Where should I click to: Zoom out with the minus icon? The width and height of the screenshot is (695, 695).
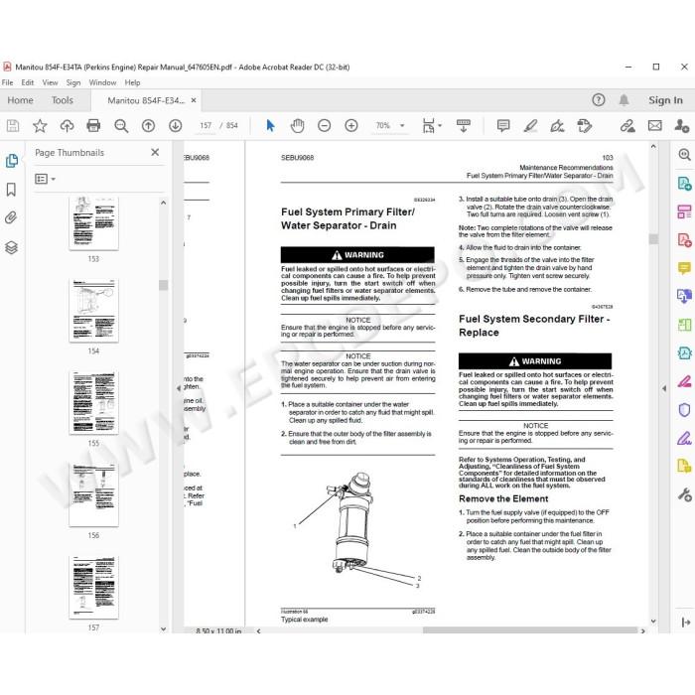pyautogui.click(x=324, y=126)
